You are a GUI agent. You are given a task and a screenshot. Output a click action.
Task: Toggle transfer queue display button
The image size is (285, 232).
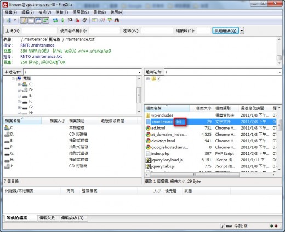coord(45,20)
